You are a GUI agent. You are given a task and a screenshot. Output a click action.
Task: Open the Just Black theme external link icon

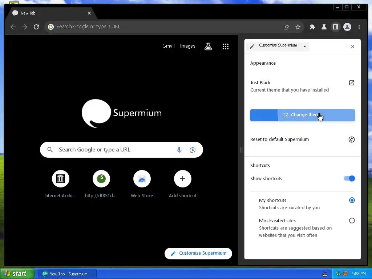[352, 83]
